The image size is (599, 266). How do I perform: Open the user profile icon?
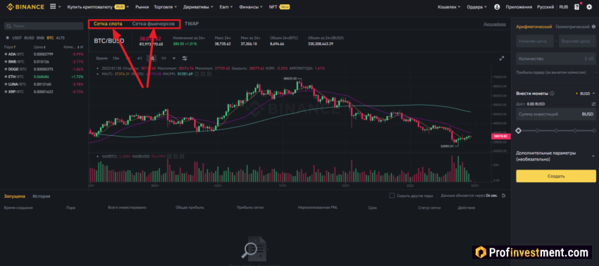pos(497,7)
